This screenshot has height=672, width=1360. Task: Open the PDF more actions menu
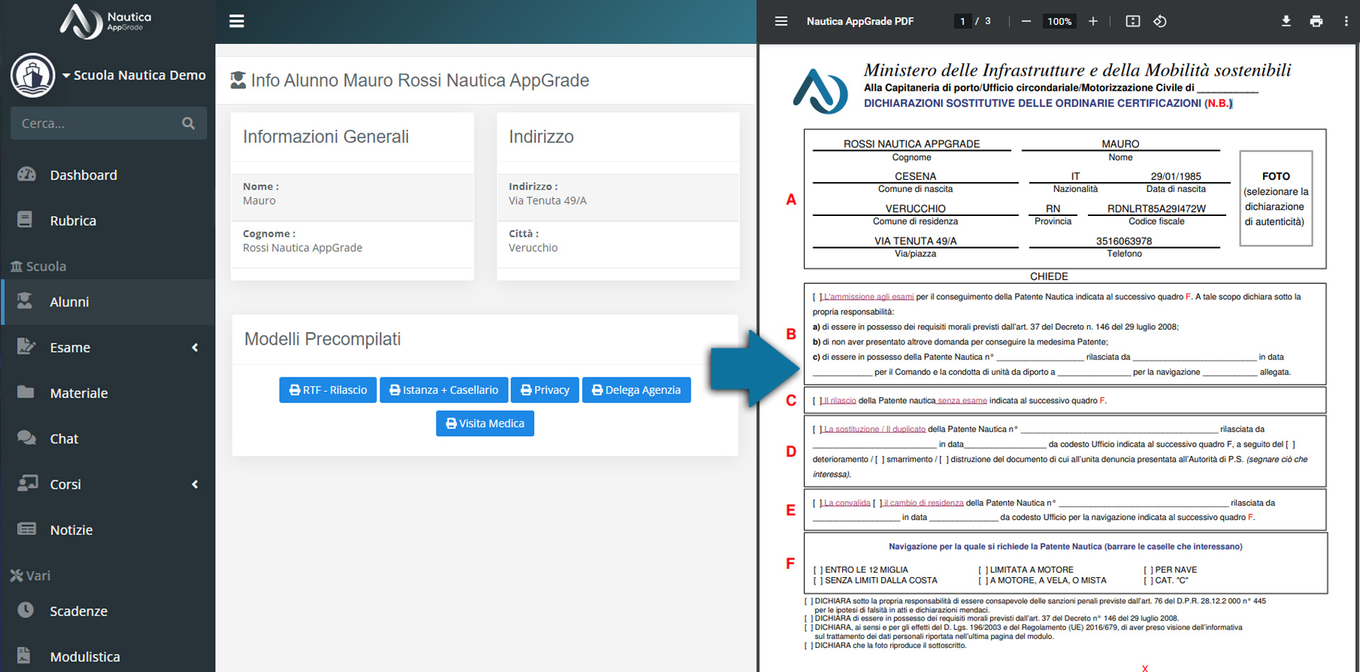coord(1346,21)
